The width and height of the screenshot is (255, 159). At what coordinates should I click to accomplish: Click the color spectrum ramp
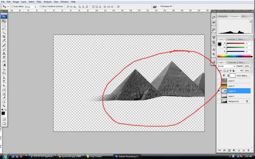coord(235,56)
